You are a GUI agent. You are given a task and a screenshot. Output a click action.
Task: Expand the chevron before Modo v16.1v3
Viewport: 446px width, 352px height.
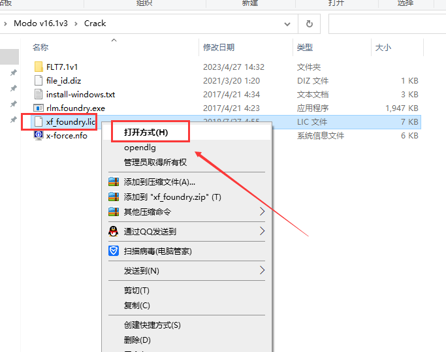tap(5, 24)
